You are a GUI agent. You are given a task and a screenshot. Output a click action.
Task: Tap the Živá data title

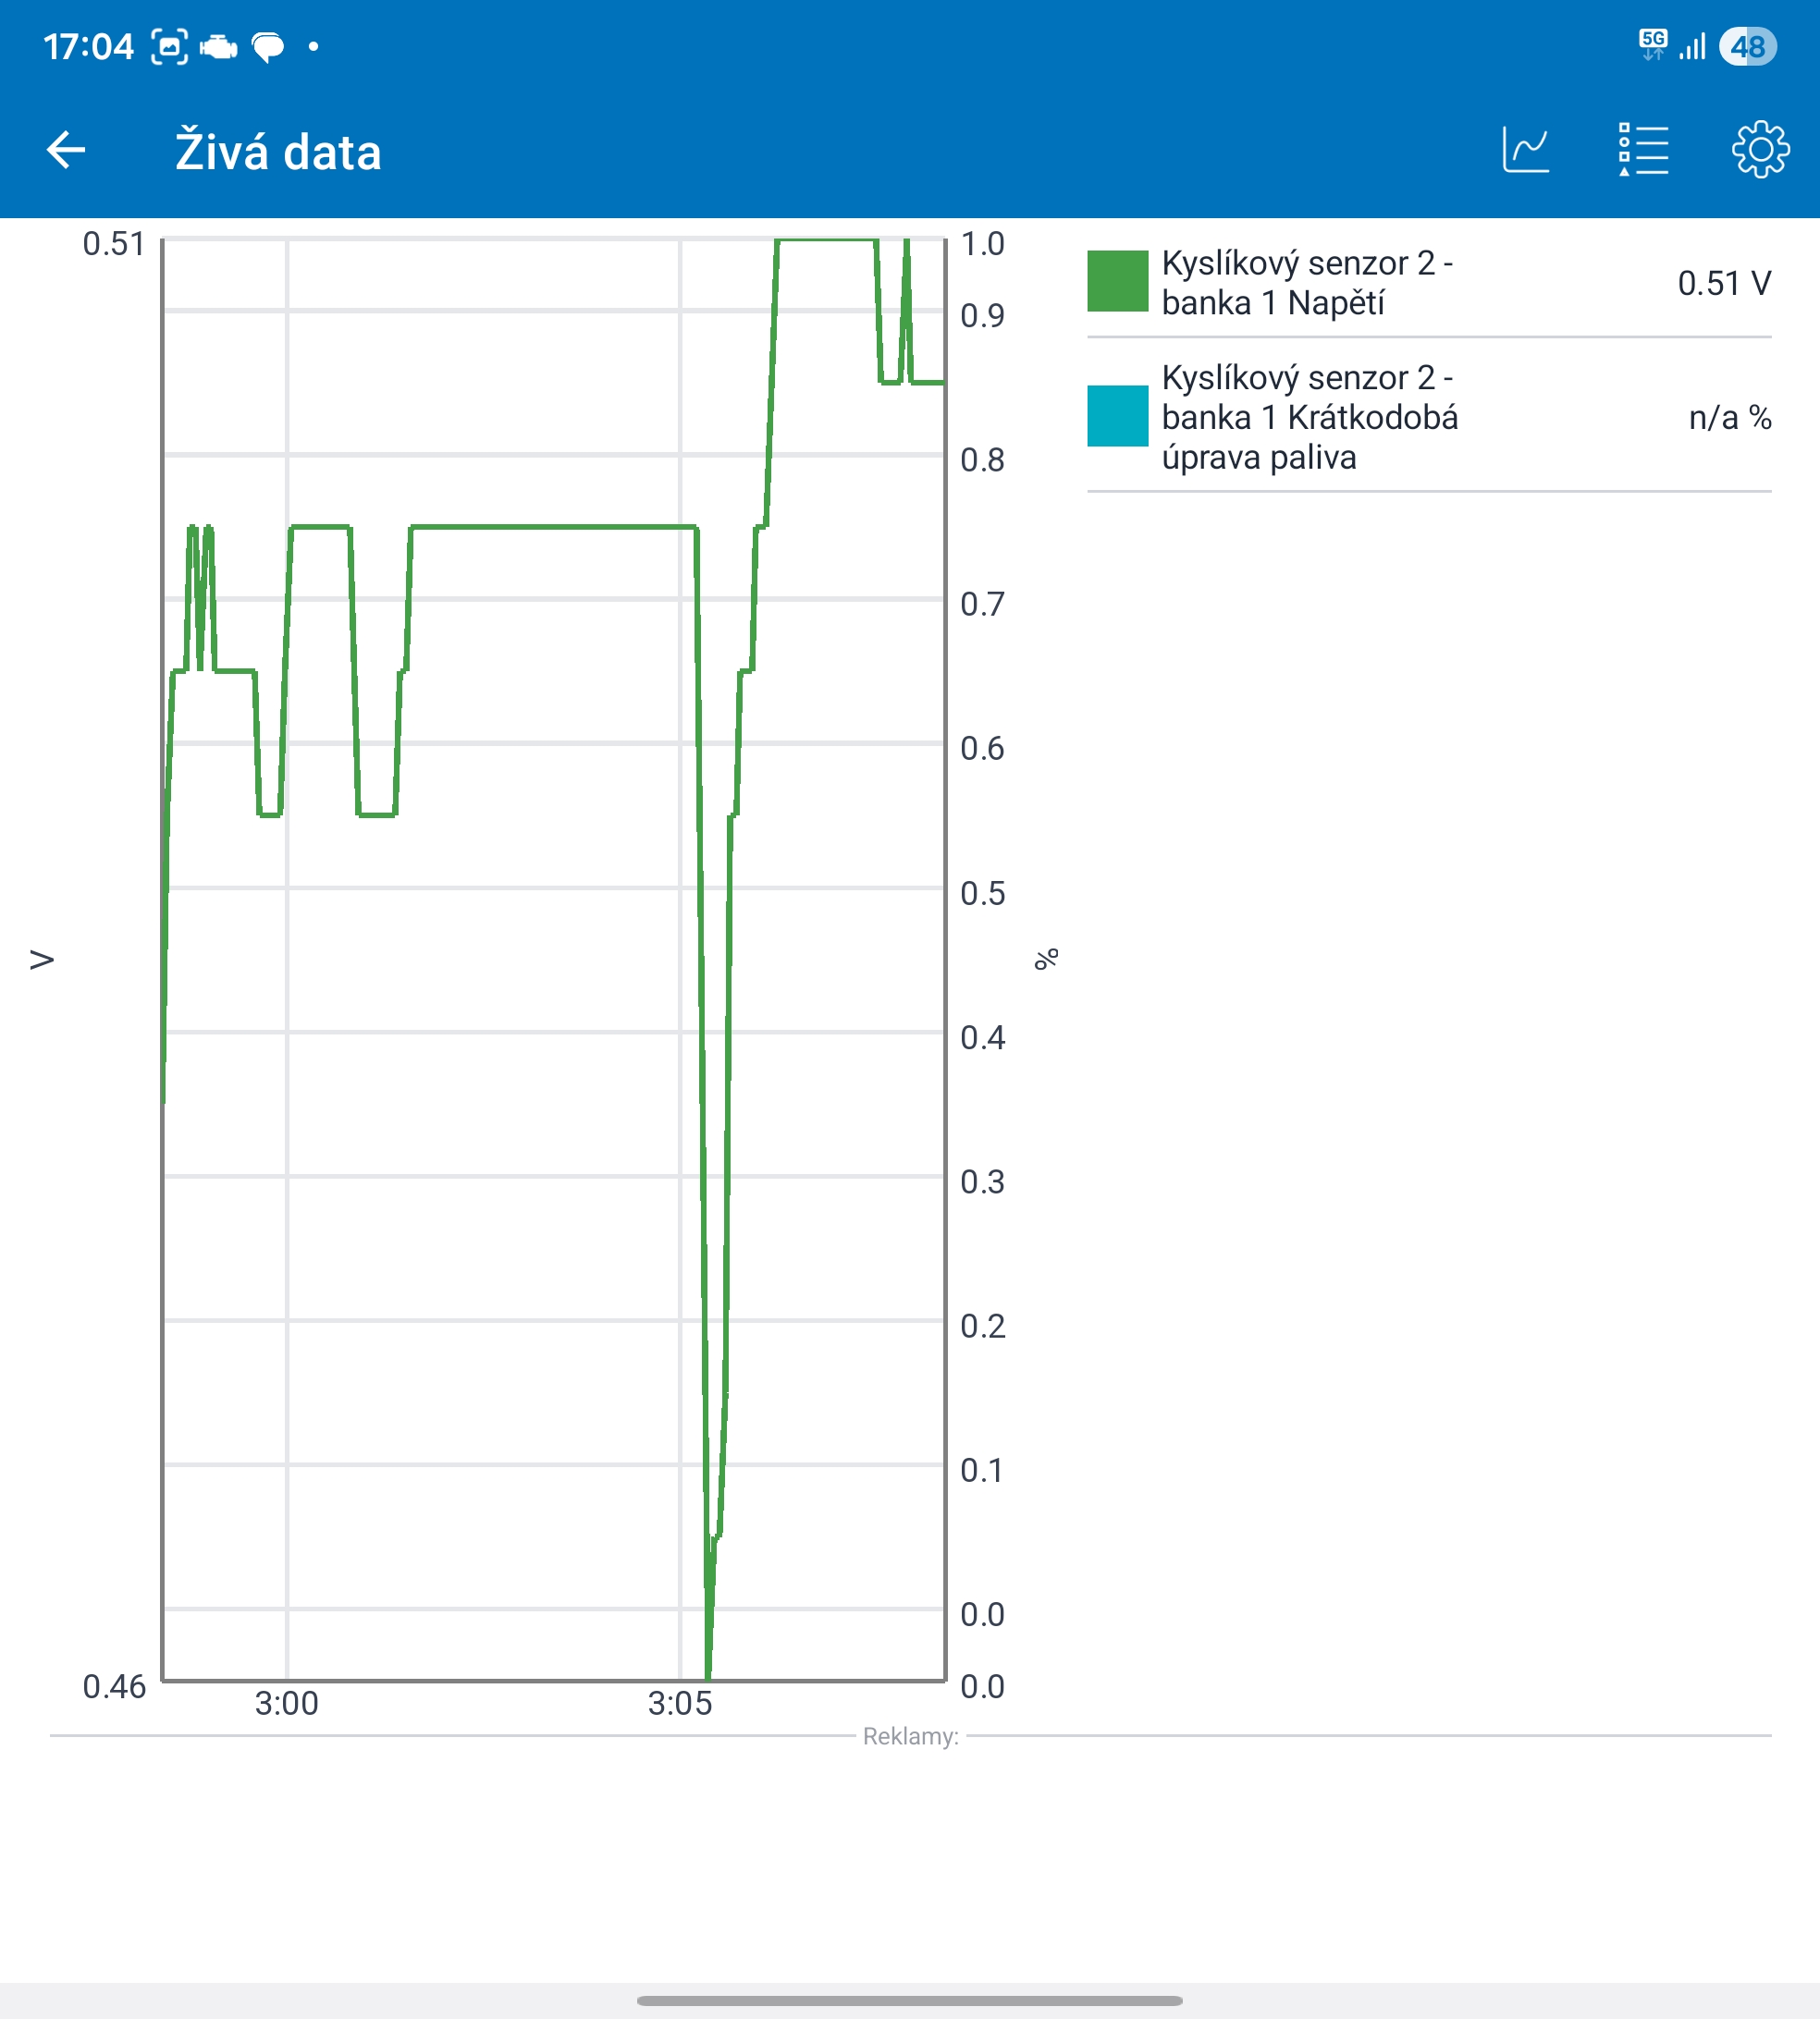coord(278,152)
